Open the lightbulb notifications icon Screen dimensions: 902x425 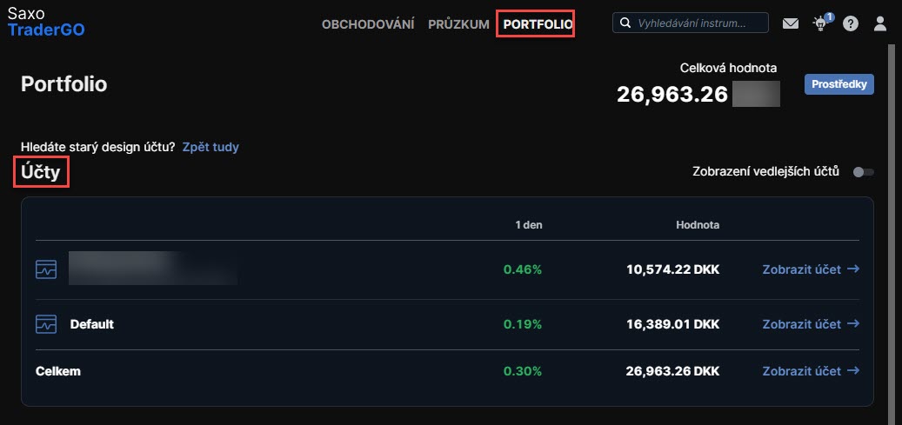(x=818, y=24)
